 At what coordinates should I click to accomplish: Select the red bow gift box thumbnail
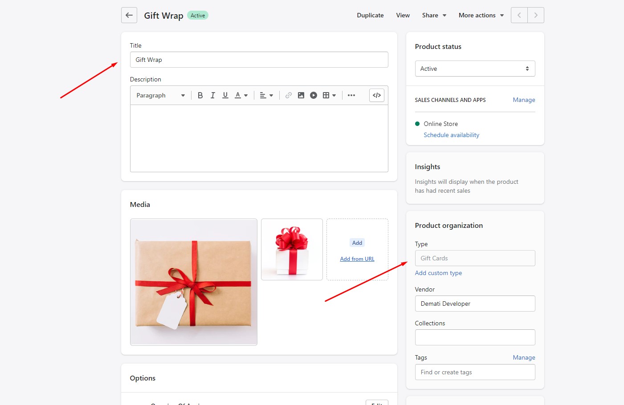click(292, 249)
